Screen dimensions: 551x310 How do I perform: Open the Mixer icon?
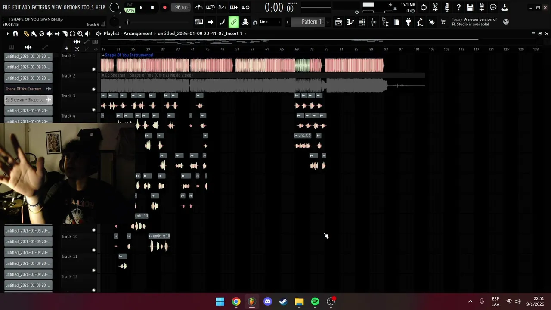coord(374,22)
